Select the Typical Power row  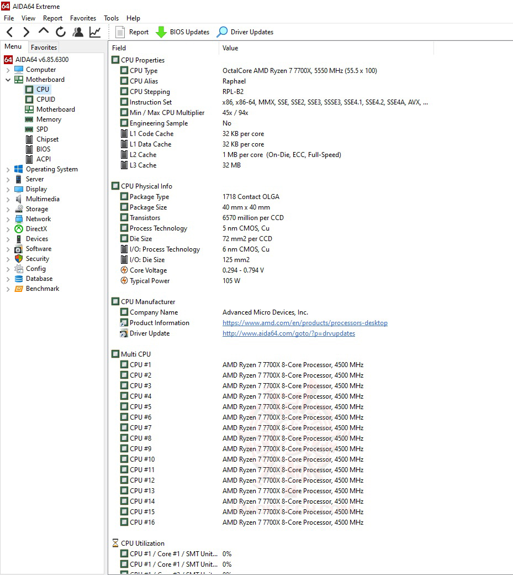tap(271, 281)
